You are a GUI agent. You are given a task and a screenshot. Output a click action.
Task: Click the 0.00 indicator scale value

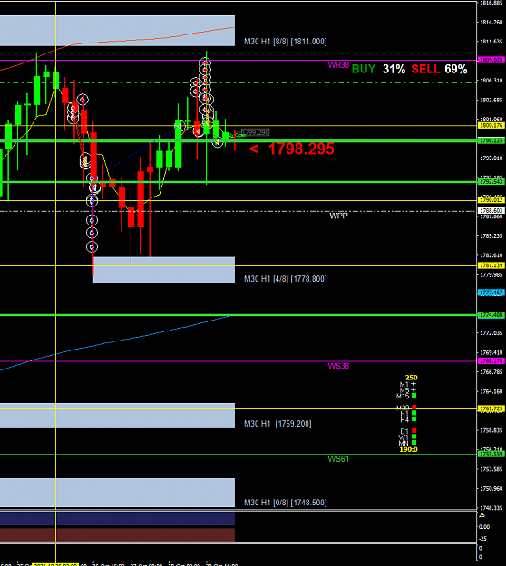[484, 527]
